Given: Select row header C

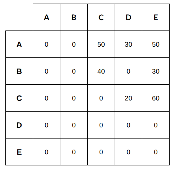Looking at the screenshot, I should pos(19,98).
